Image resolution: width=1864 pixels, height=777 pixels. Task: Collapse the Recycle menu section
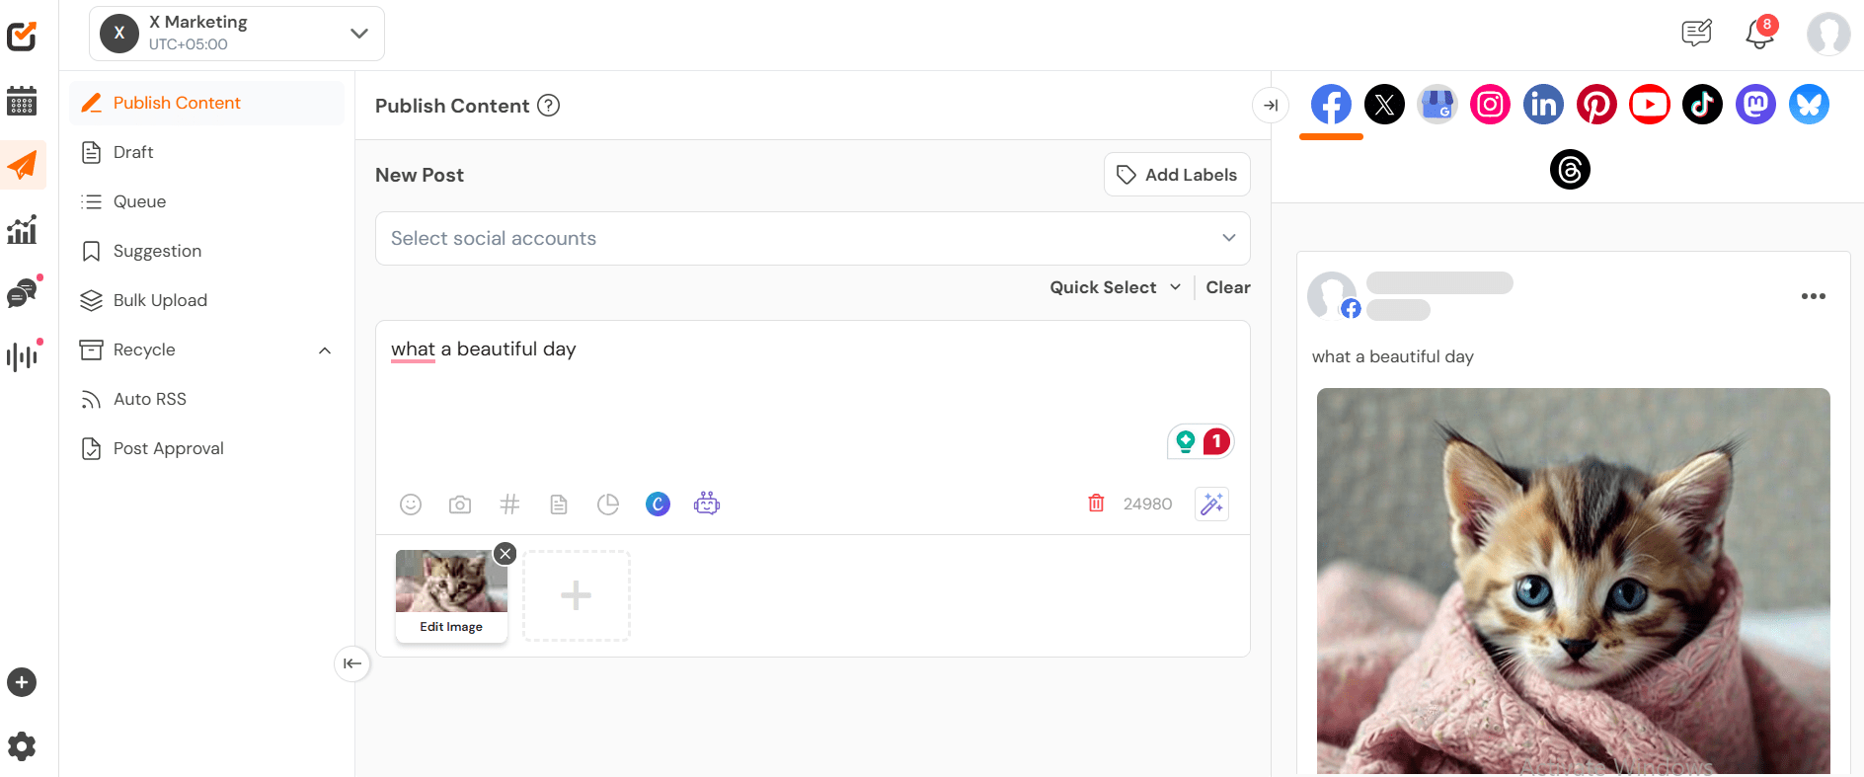325,350
